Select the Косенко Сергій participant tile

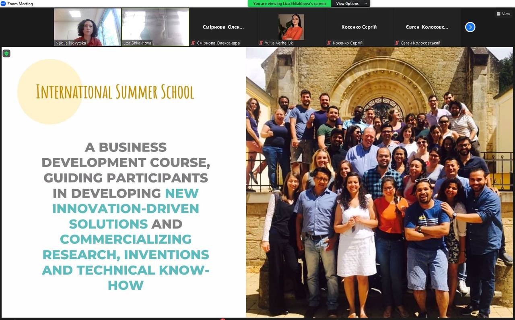pos(359,27)
